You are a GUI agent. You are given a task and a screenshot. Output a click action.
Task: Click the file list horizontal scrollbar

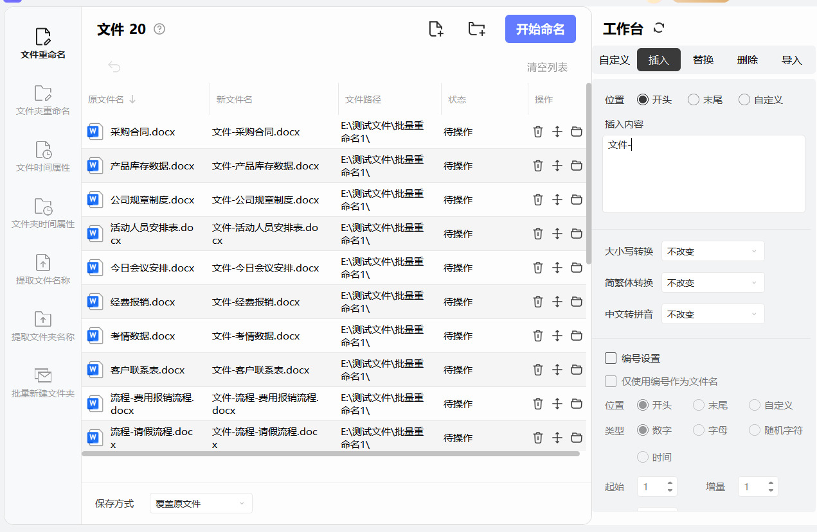330,454
